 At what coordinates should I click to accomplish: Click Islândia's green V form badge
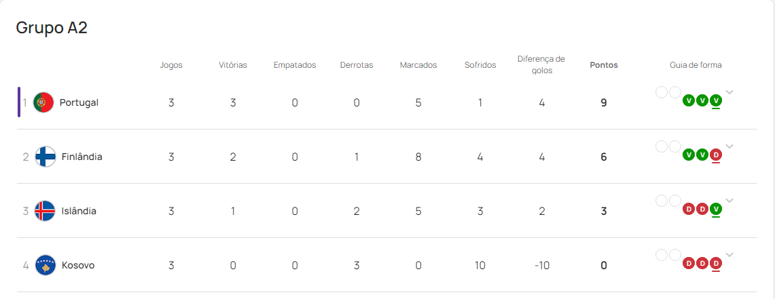(x=716, y=210)
